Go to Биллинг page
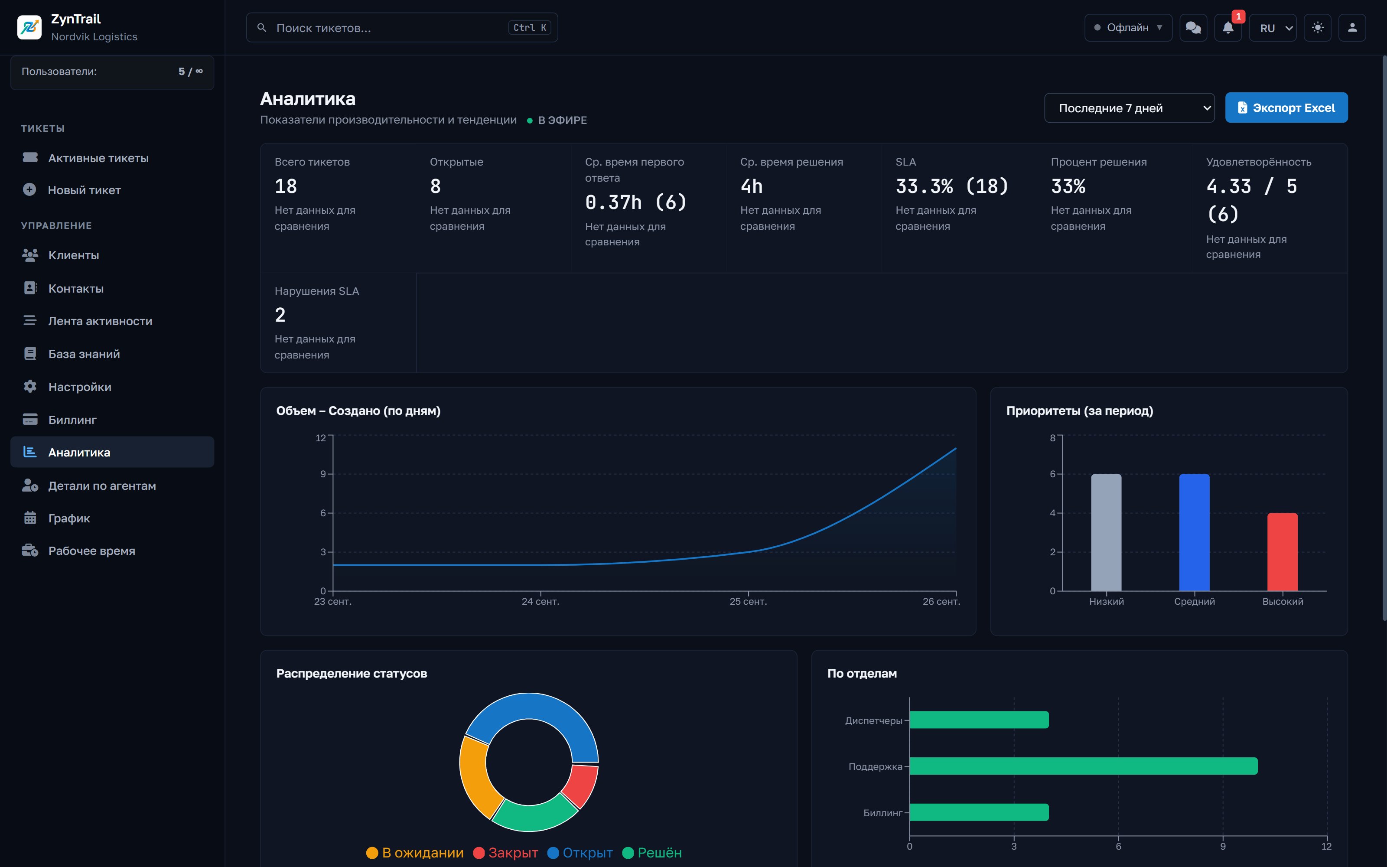This screenshot has width=1387, height=867. pyautogui.click(x=112, y=420)
